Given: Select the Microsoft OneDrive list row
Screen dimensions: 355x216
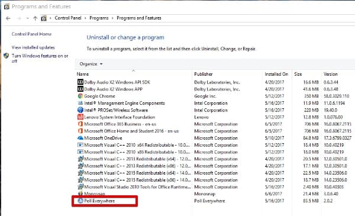Looking at the screenshot, I should 214,138.
